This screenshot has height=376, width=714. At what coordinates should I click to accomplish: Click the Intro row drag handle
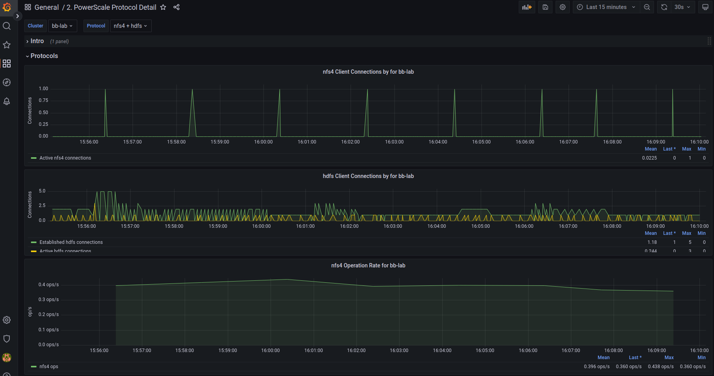coord(709,41)
